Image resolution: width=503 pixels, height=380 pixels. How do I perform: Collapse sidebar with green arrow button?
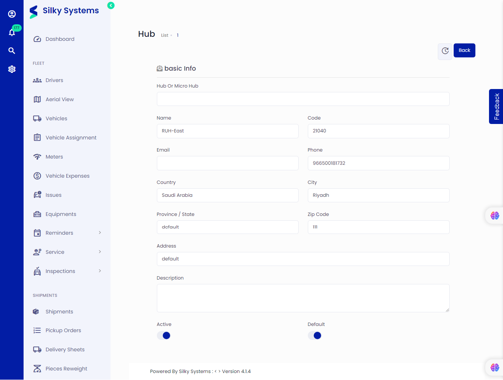(111, 6)
